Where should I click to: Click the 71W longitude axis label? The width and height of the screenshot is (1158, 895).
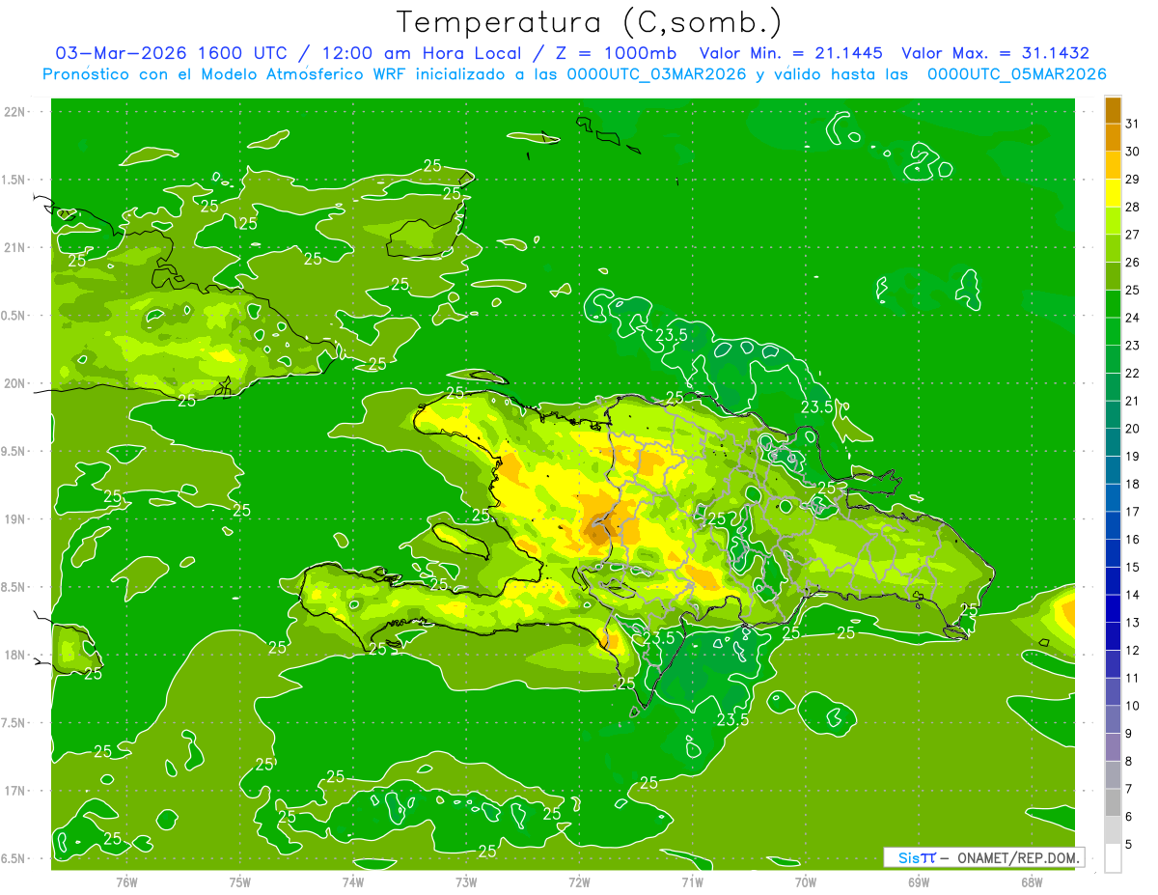[x=692, y=881]
